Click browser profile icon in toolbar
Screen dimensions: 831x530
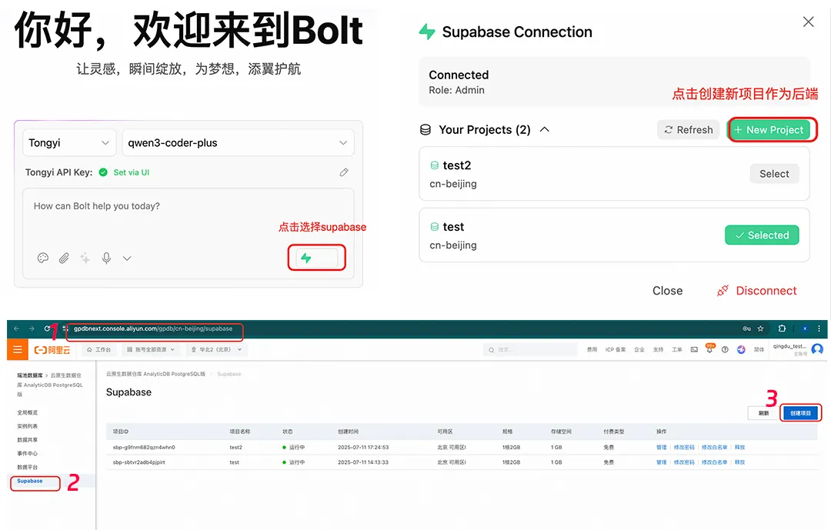(805, 328)
